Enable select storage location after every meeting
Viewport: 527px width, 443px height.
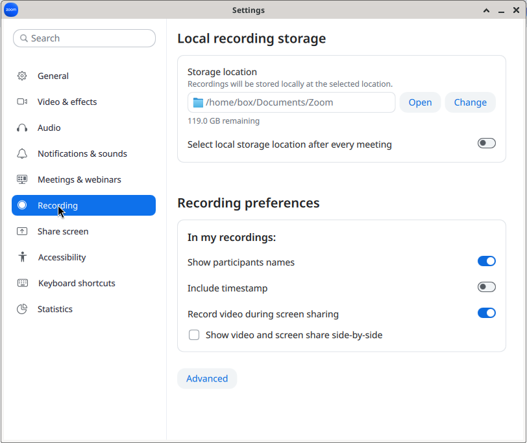tap(486, 143)
